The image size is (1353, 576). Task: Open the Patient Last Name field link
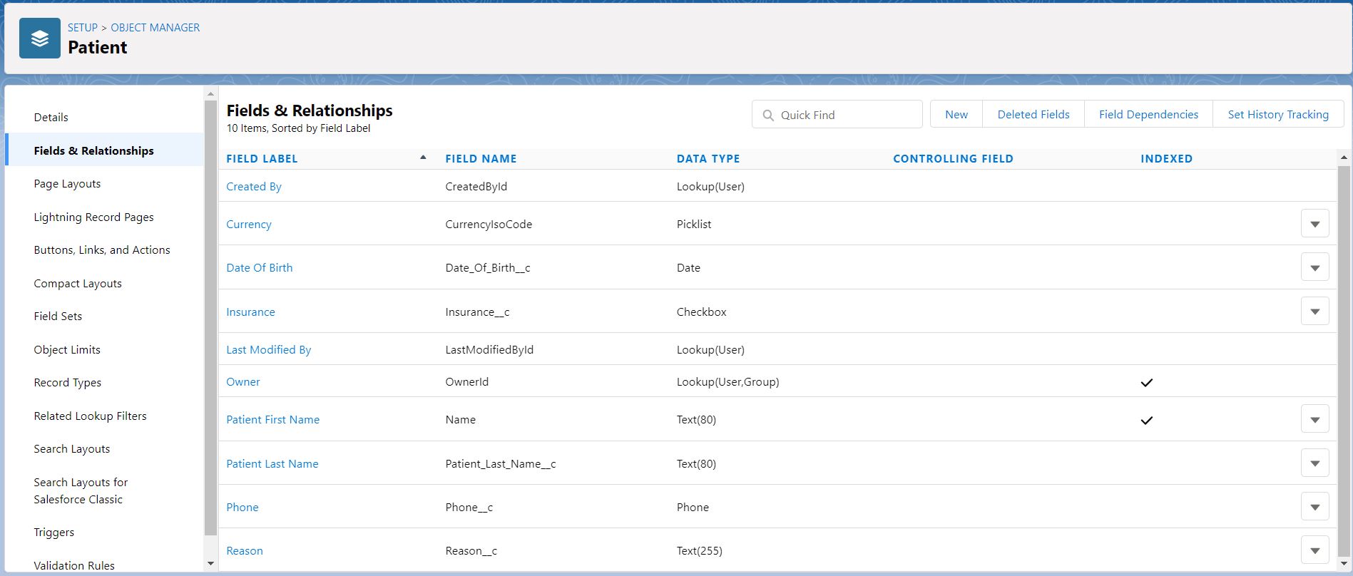[x=272, y=464]
